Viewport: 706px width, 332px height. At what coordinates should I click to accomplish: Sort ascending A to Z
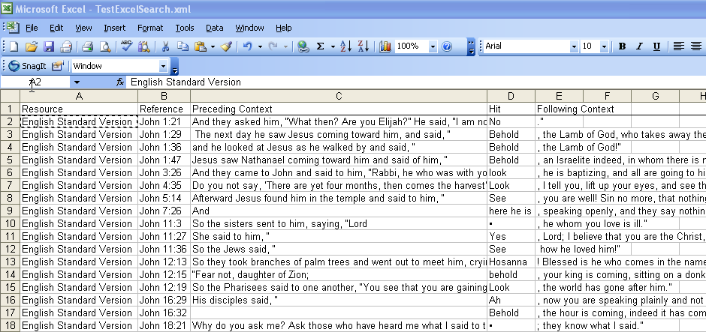(345, 46)
